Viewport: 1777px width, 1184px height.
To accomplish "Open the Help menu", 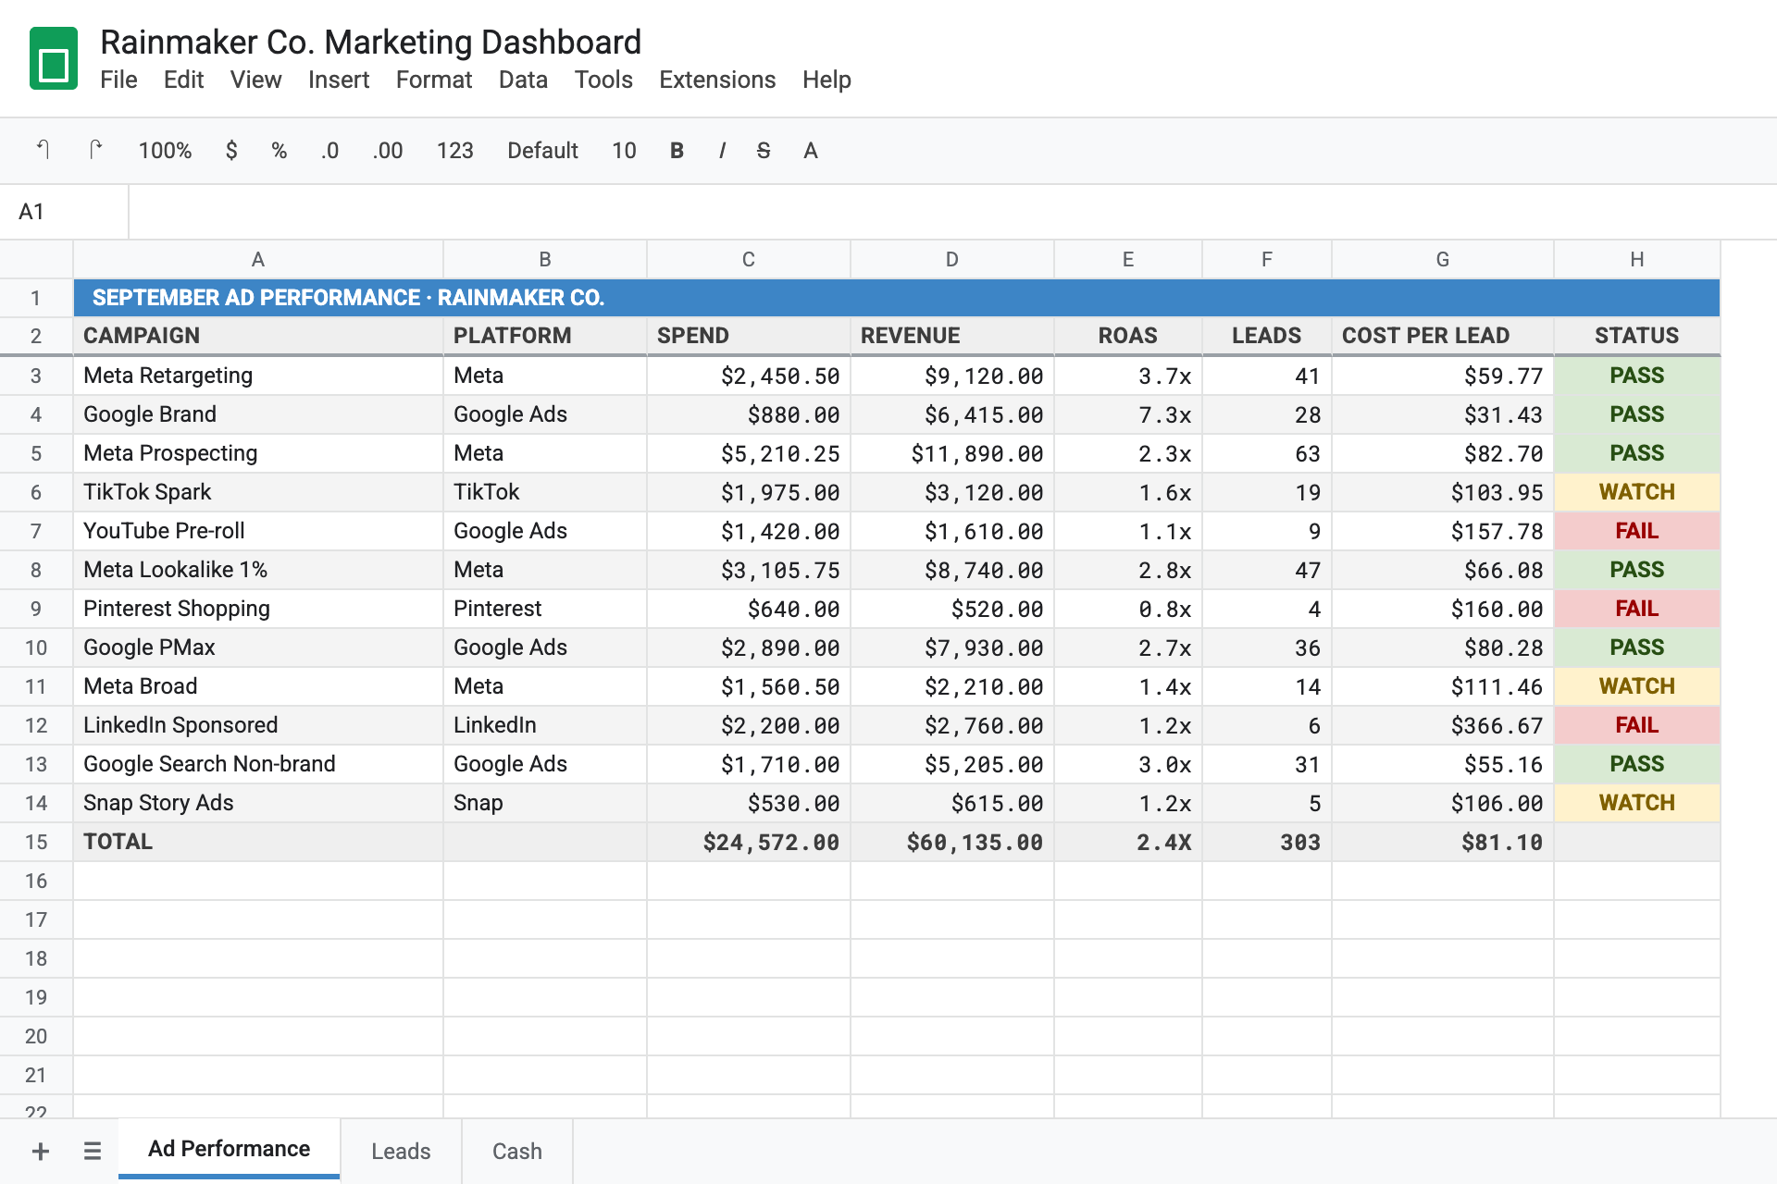I will click(826, 80).
